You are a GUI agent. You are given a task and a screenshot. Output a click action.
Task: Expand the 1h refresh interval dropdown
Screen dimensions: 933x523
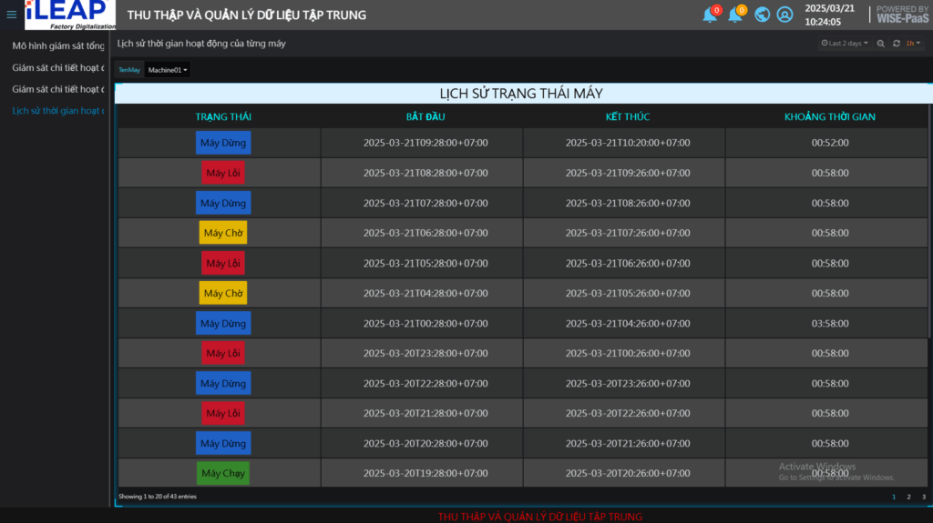point(912,43)
